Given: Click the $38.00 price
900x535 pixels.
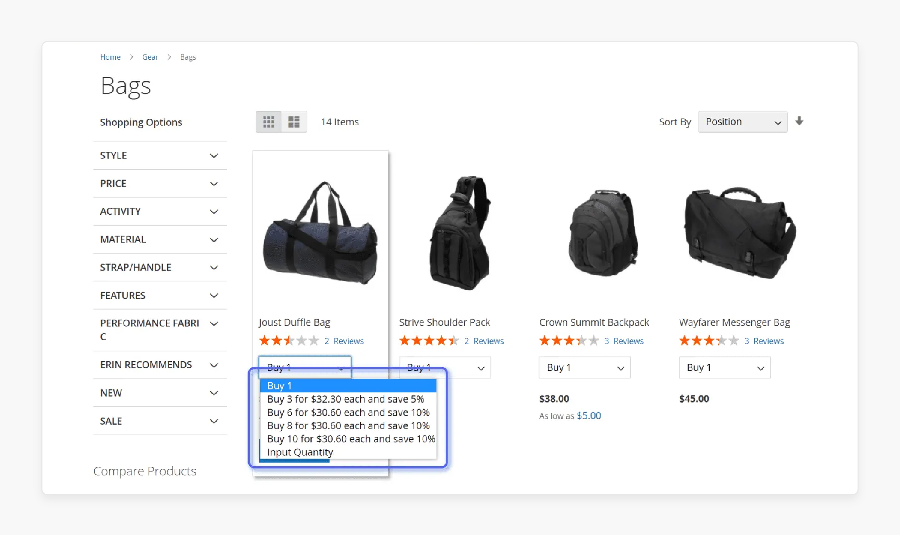Looking at the screenshot, I should pos(554,399).
